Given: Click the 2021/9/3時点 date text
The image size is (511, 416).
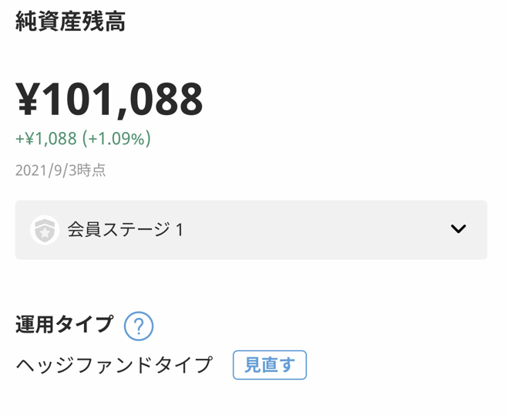Looking at the screenshot, I should point(61,171).
